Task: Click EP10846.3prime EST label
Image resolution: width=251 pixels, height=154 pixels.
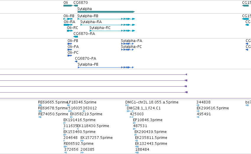Action: point(148,120)
